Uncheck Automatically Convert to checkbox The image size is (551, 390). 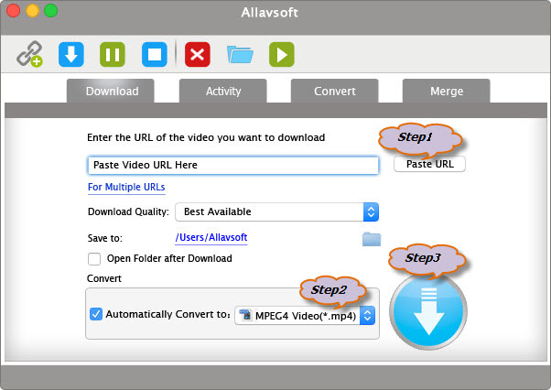click(95, 314)
